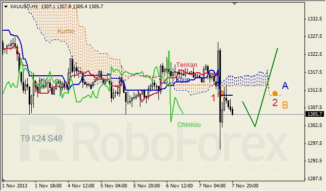Click the 1302.5 price scale label

coord(315,125)
